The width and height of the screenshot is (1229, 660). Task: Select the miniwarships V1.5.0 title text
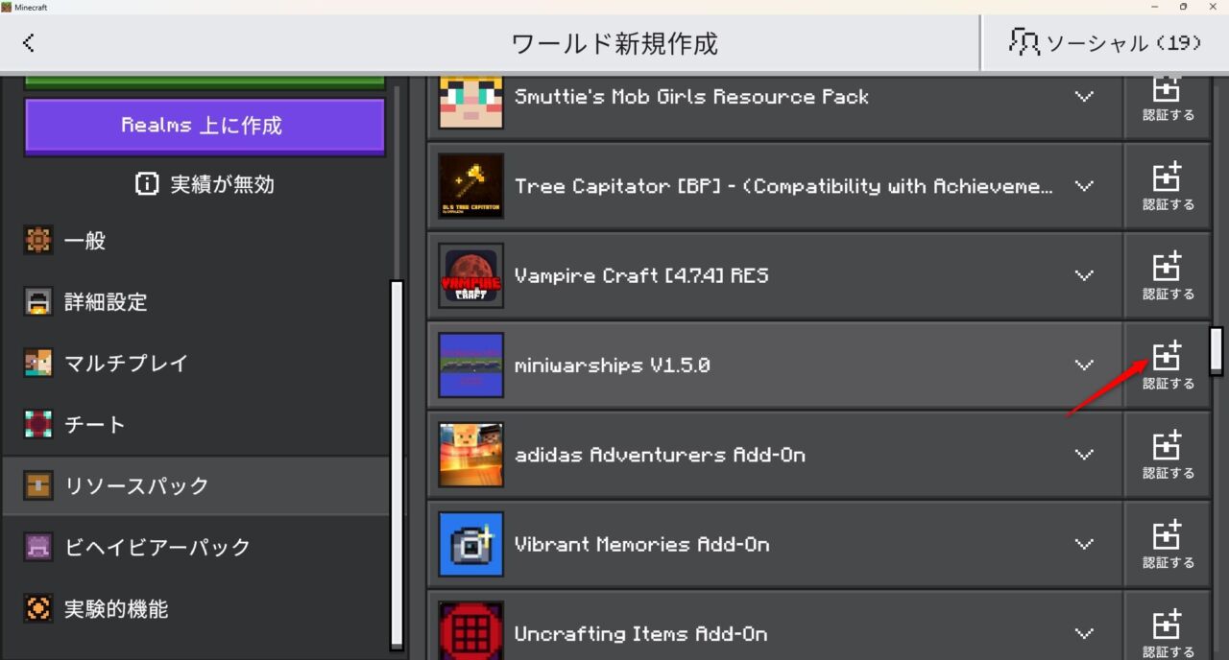tap(612, 365)
